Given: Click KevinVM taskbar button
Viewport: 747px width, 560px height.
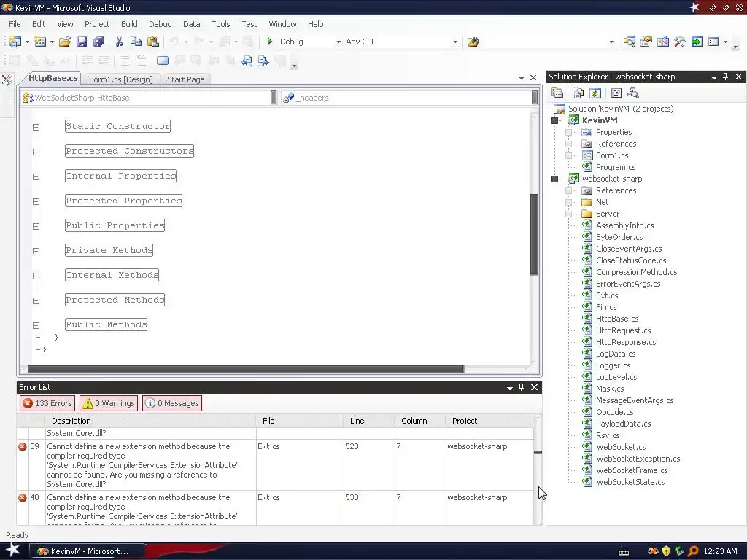Looking at the screenshot, I should pos(87,551).
